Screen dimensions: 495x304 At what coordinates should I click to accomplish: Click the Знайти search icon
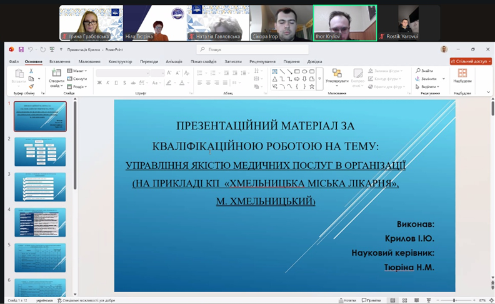pos(426,71)
